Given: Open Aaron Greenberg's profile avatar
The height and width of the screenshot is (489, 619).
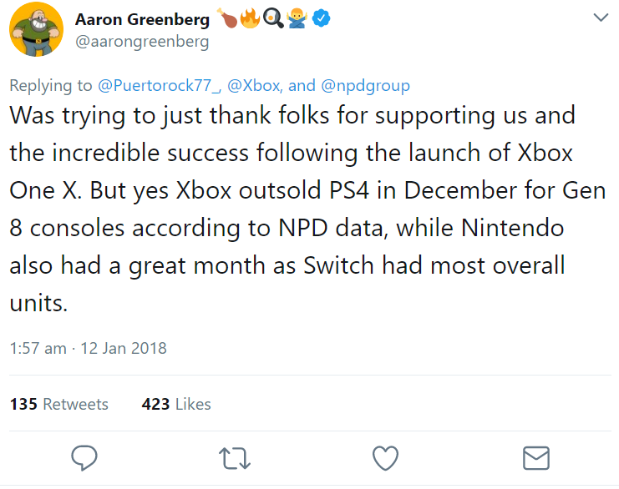Looking at the screenshot, I should click(35, 30).
